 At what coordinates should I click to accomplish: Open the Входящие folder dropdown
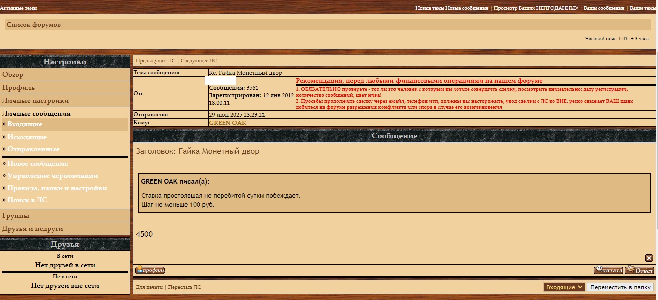point(564,287)
